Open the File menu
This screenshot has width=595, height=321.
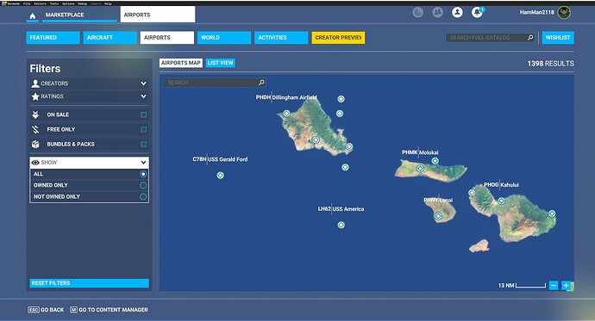(x=27, y=3)
